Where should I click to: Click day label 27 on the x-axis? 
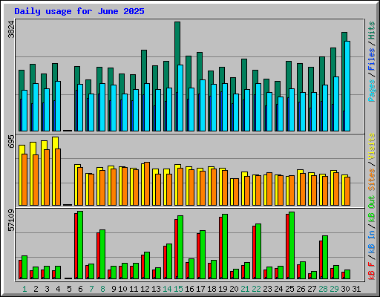[x=312, y=289]
